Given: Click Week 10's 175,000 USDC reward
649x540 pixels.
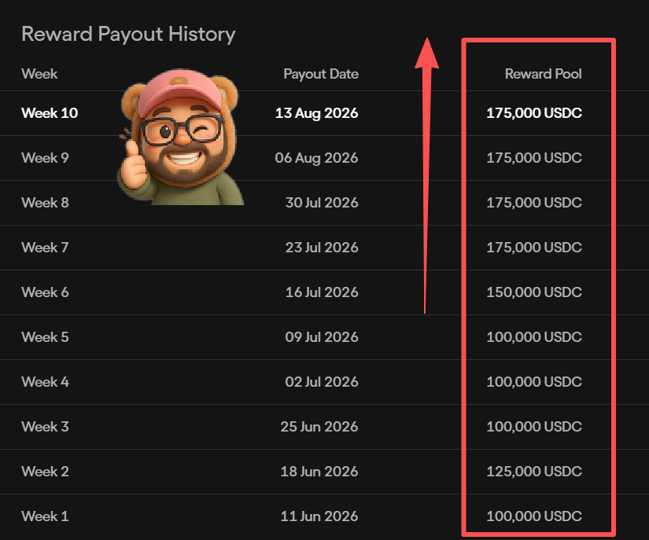Looking at the screenshot, I should (x=534, y=113).
